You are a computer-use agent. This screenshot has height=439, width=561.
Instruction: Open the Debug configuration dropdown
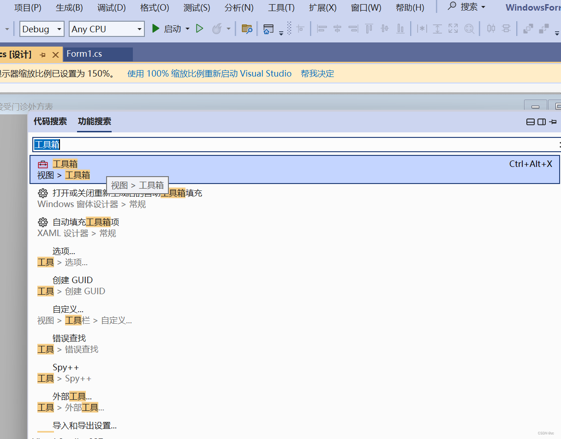click(x=42, y=29)
